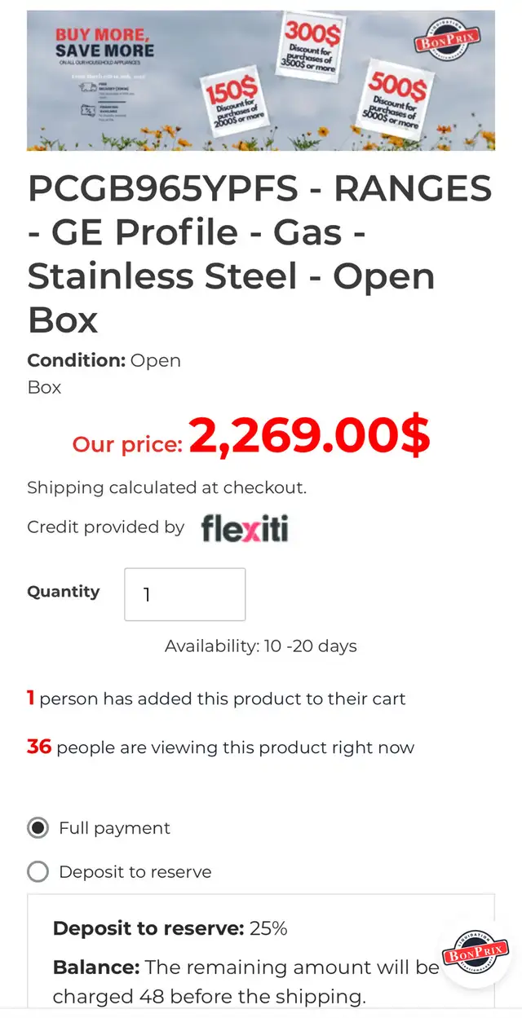Image resolution: width=522 pixels, height=1018 pixels.
Task: Select the Deposit to reserve radio button
Action: 38,872
